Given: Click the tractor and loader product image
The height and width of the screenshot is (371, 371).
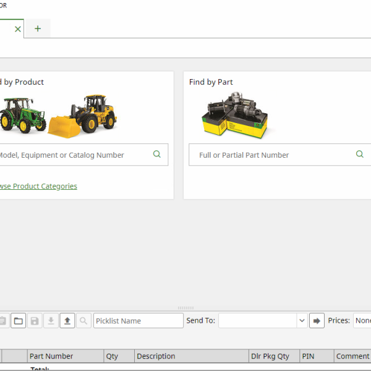Looking at the screenshot, I should 59,116.
